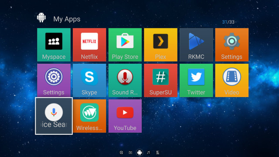Viewport: 279px width, 157px height.
Task: Open the orange Settings tile
Action: point(231,44)
